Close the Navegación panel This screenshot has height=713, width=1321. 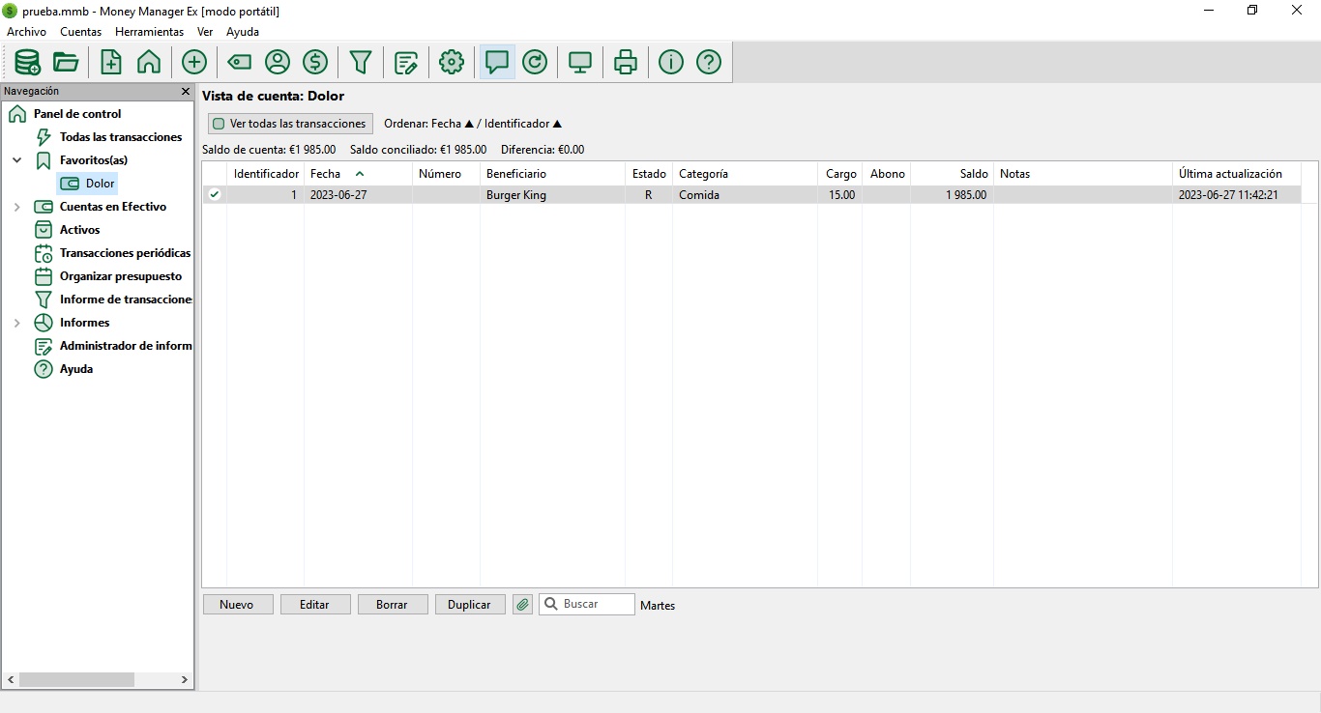coord(186,91)
